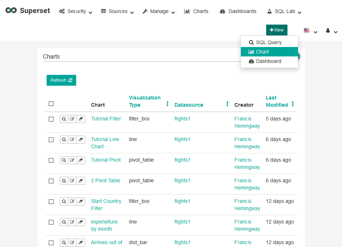Check the box for Tutorial Filter row
Viewport: 342px width, 247px height.
click(x=51, y=119)
